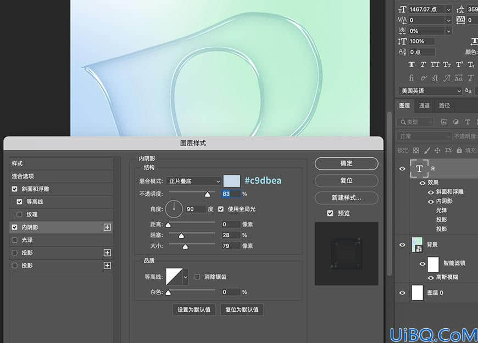Select 样式 in style list
Viewport: 478px width, 343px height.
pyautogui.click(x=61, y=163)
